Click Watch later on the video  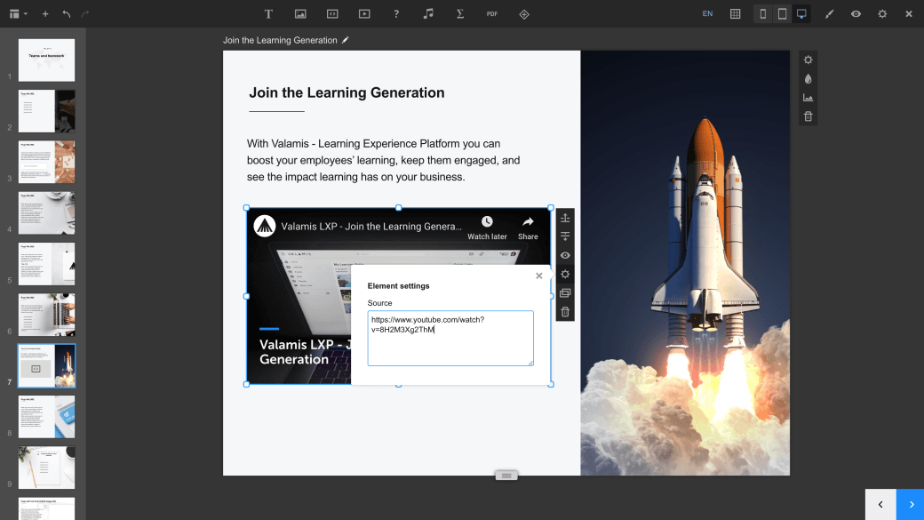pyautogui.click(x=487, y=228)
